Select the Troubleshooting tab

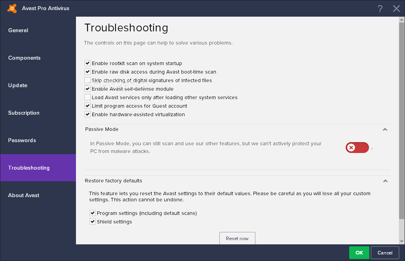coord(38,168)
